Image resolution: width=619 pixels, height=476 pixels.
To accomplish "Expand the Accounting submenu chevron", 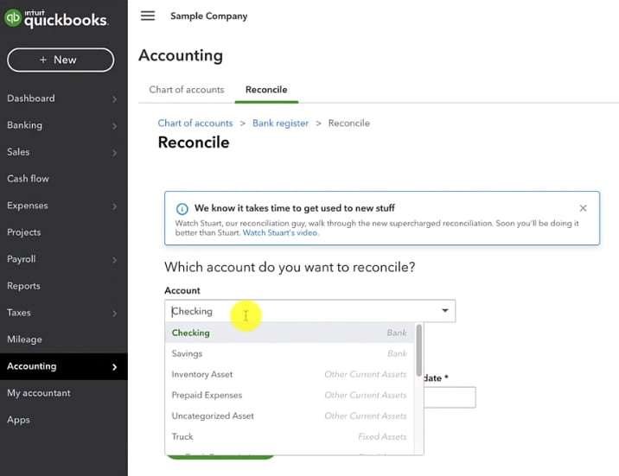I will [x=114, y=367].
